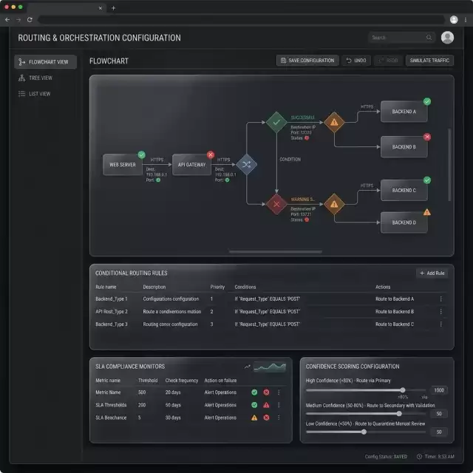Switch to Flowchart View in sidebar
The width and height of the screenshot is (473, 473).
(45, 62)
